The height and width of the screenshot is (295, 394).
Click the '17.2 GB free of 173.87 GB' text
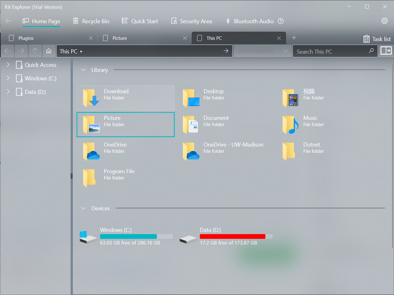tap(228, 243)
